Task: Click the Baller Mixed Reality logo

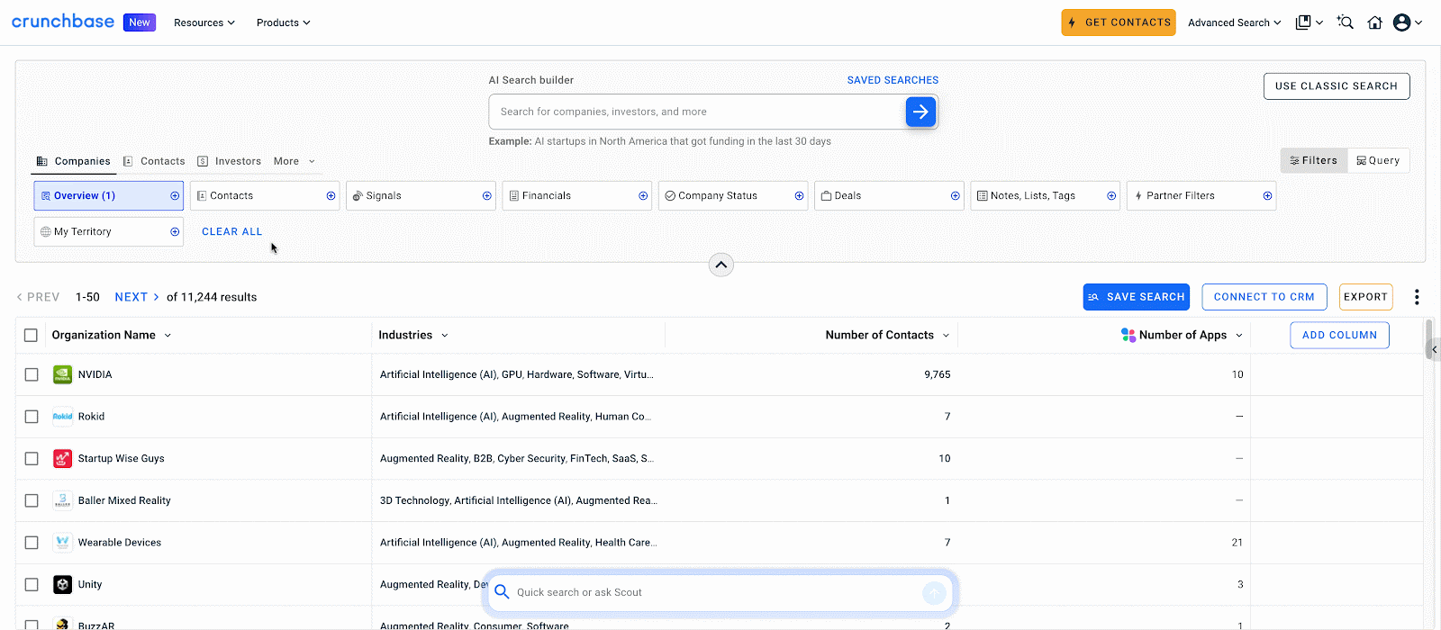Action: (x=62, y=500)
